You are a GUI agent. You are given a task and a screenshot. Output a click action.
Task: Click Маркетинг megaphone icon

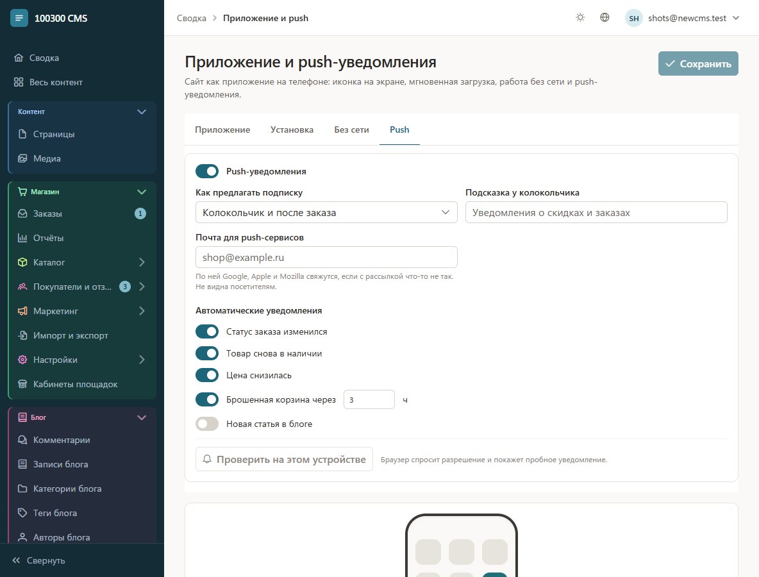point(22,311)
